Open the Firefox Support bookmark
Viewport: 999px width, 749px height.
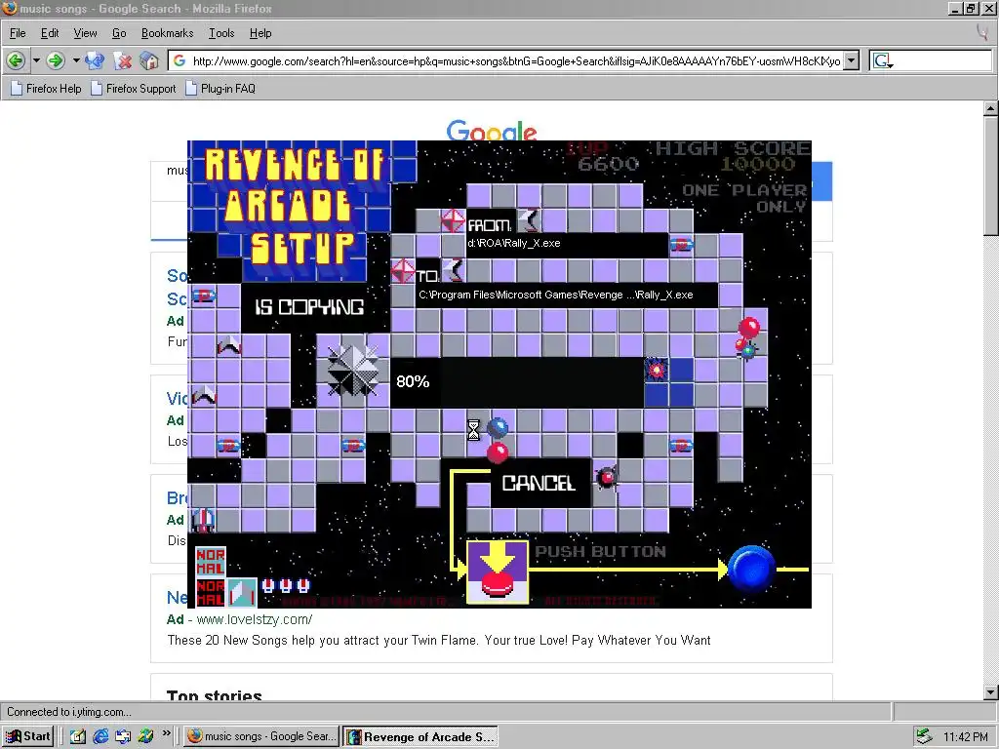pos(133,89)
